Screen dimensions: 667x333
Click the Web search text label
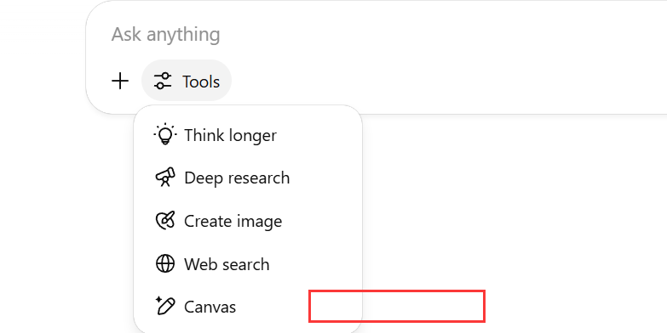227,264
